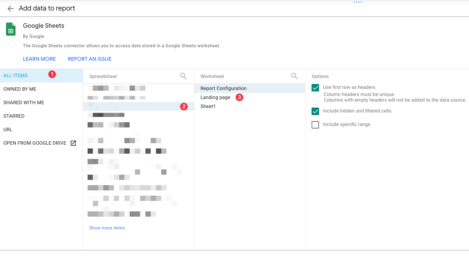
Task: Click the green Google Sheets logo
Action: pyautogui.click(x=11, y=29)
